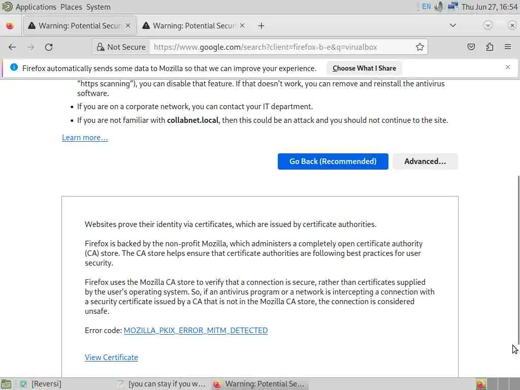Click the page vertical scrollbar

[518, 261]
